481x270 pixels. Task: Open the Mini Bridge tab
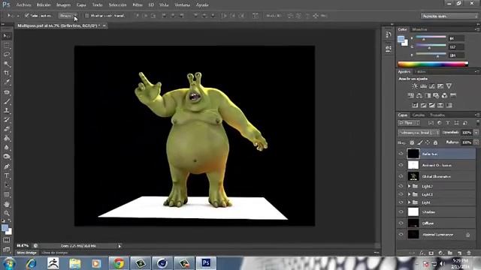27,253
